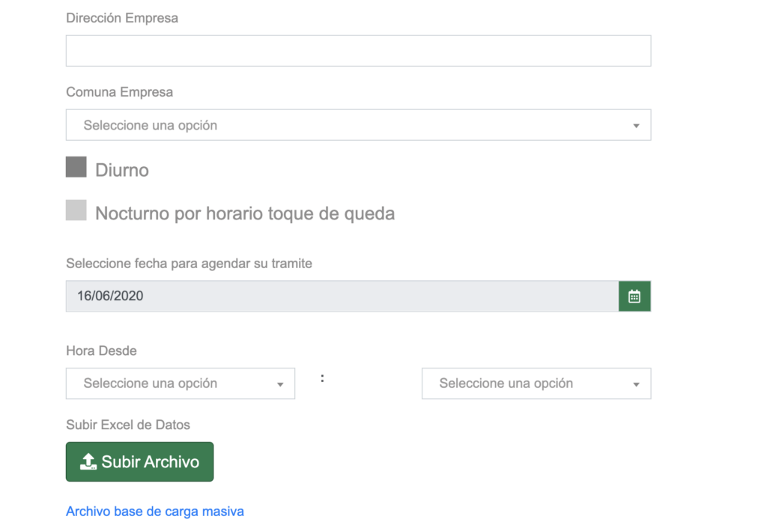The height and width of the screenshot is (525, 767).
Task: Enable Nocturno por horario toque de queda checkbox
Action: tap(76, 210)
